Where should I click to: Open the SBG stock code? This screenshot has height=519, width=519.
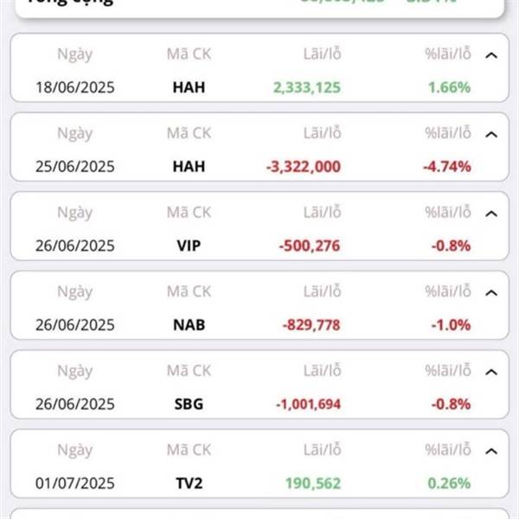pyautogui.click(x=189, y=404)
